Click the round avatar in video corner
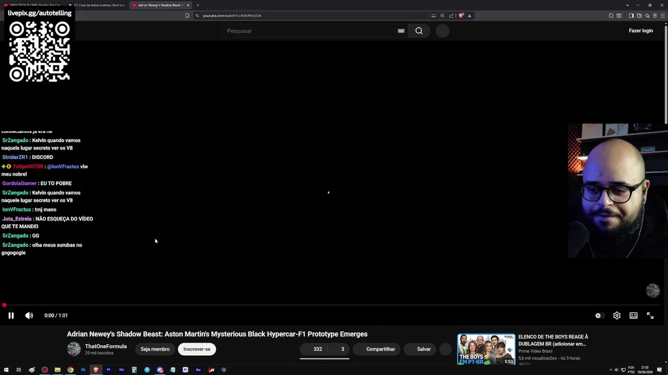This screenshot has height=375, width=668. [653, 291]
